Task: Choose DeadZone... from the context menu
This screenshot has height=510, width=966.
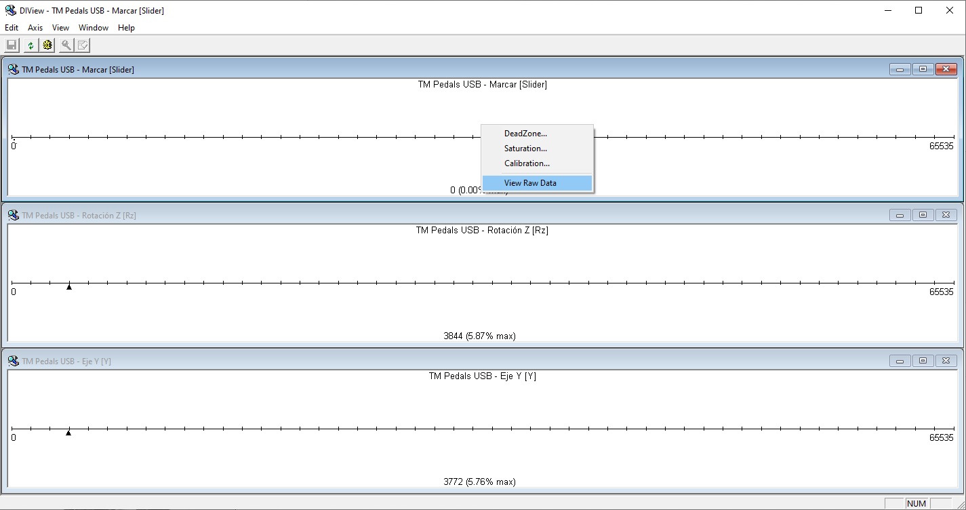Action: coord(537,134)
